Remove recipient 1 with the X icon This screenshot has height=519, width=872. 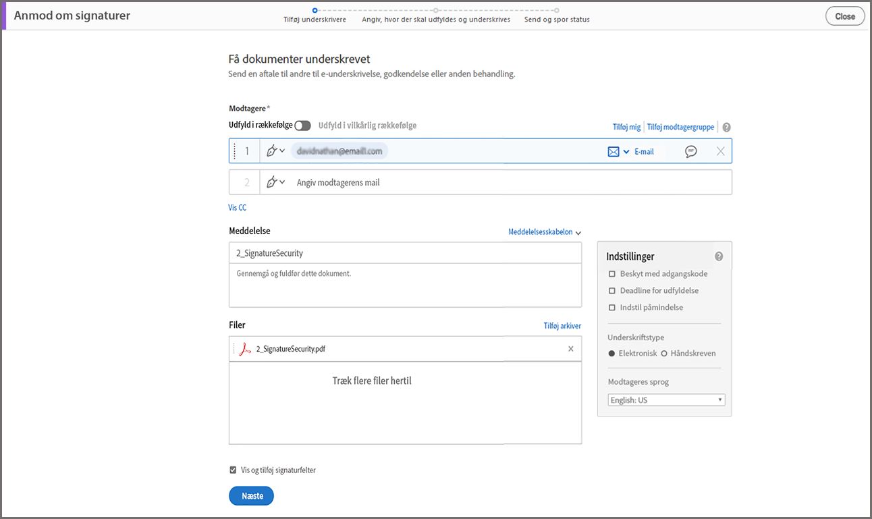(x=721, y=151)
